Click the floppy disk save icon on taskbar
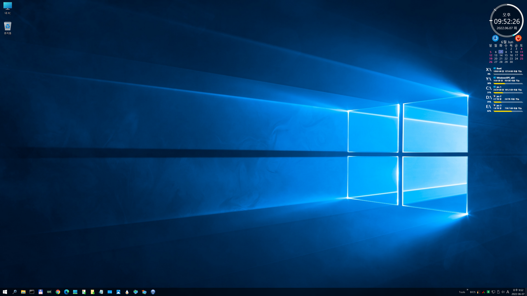The image size is (527, 296). [x=40, y=292]
